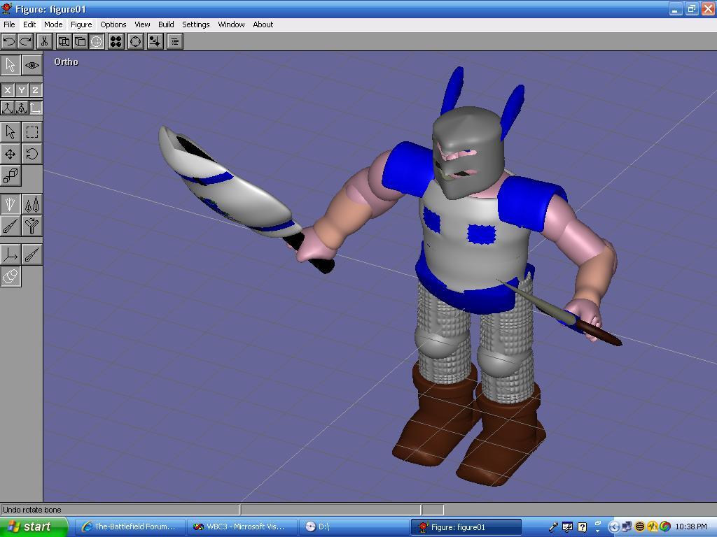Pick the circular arrow rotate tool

(32, 154)
